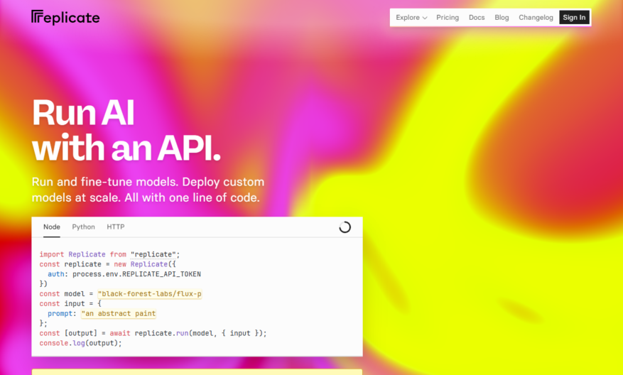Click the Replicate logo
623x375 pixels.
click(65, 18)
